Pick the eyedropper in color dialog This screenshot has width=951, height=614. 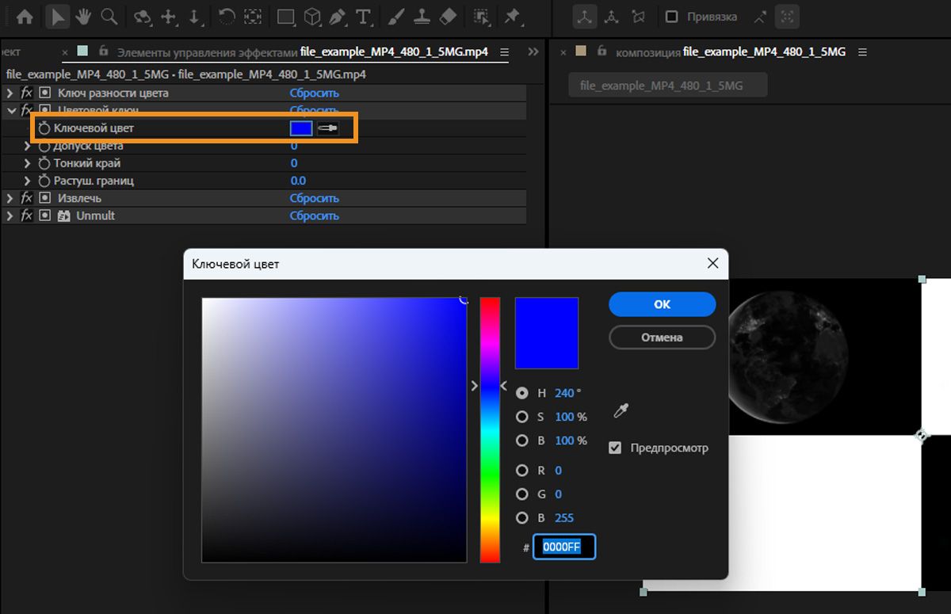[621, 410]
